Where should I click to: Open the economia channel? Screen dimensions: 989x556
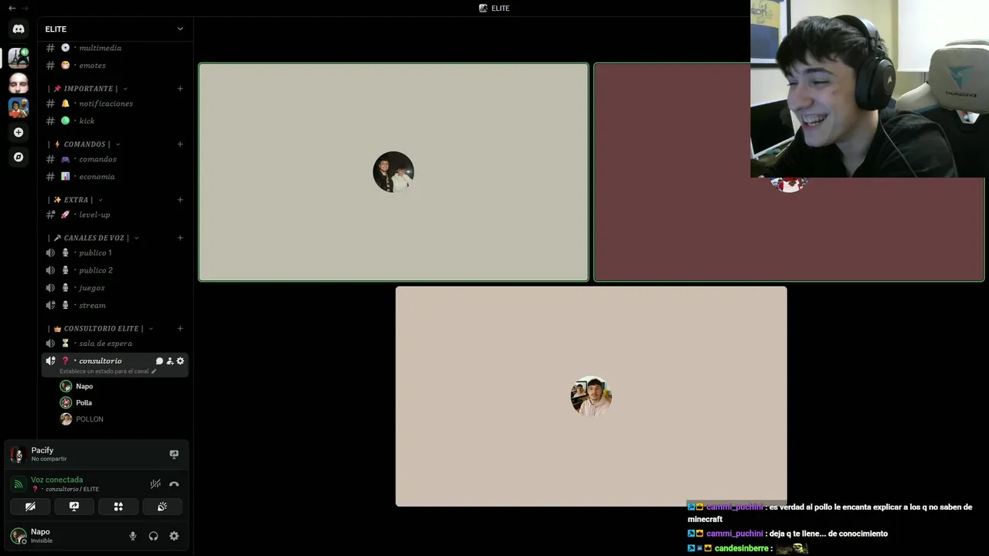[x=114, y=176]
